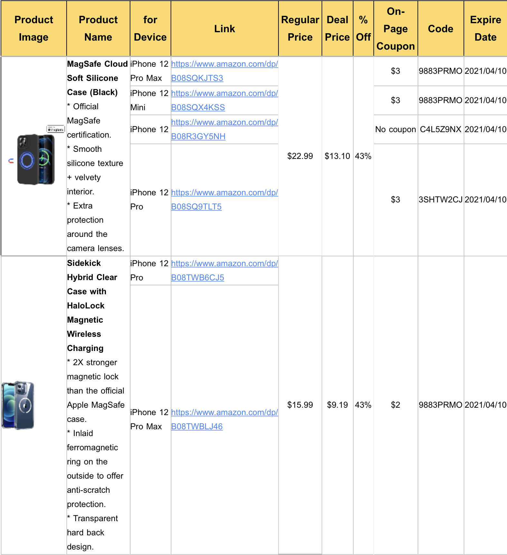Open Amazon link B08SQKJTS3 for iPhone 12 Pro Max

point(224,71)
